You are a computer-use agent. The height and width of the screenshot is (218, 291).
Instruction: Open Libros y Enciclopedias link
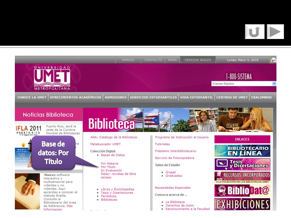pyautogui.click(x=118, y=189)
